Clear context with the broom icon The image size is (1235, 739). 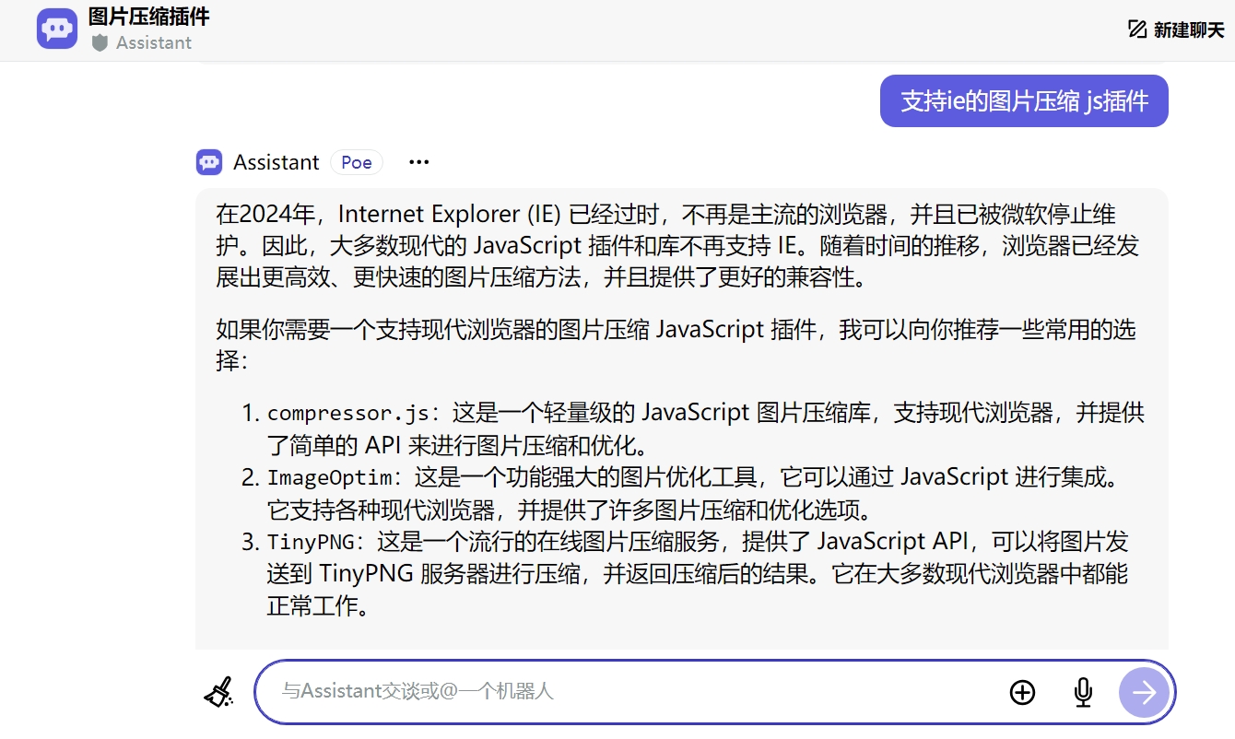pos(218,691)
